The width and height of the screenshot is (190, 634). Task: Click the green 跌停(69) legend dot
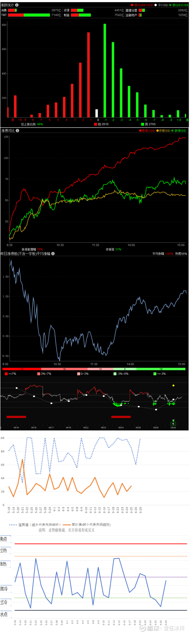(x=172, y=131)
